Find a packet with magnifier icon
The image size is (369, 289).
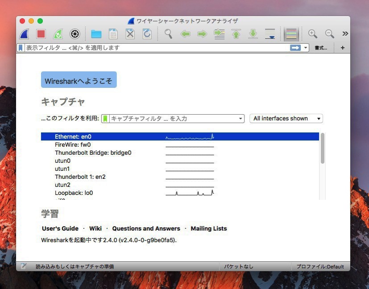click(168, 34)
